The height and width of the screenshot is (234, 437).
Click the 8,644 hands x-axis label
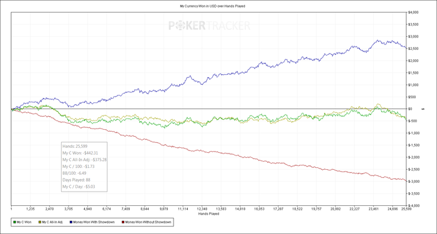pos(145,209)
